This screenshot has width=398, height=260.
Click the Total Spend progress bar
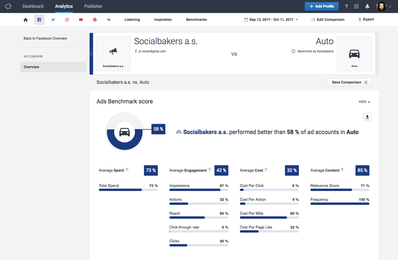pos(128,190)
